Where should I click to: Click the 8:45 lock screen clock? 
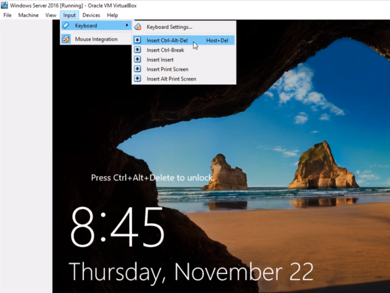pos(118,228)
